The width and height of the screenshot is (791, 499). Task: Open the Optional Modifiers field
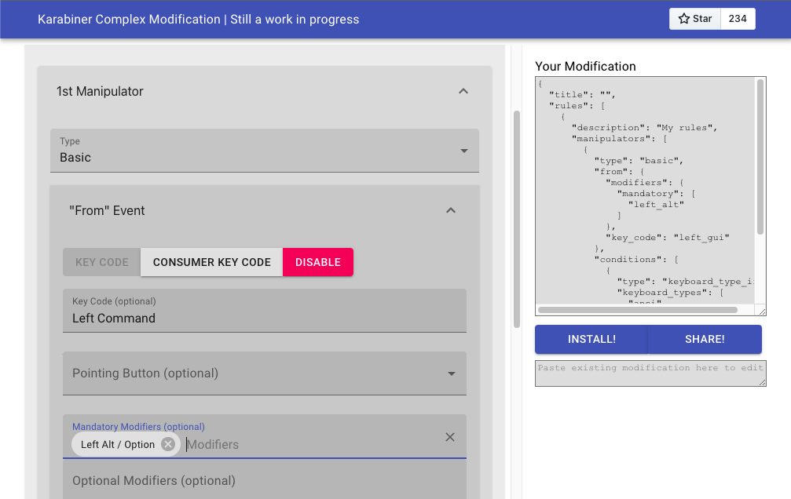point(265,480)
